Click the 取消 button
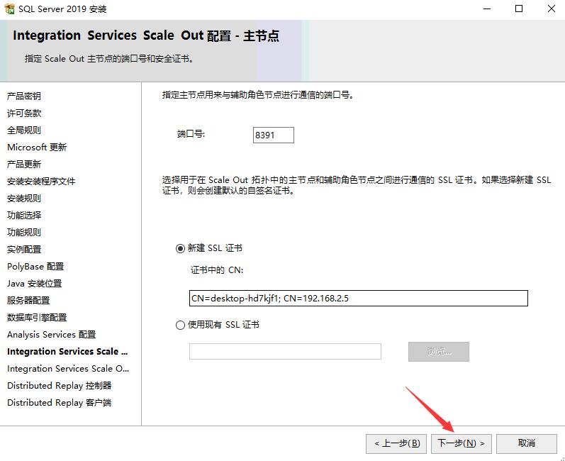The image size is (565, 461). click(x=527, y=444)
